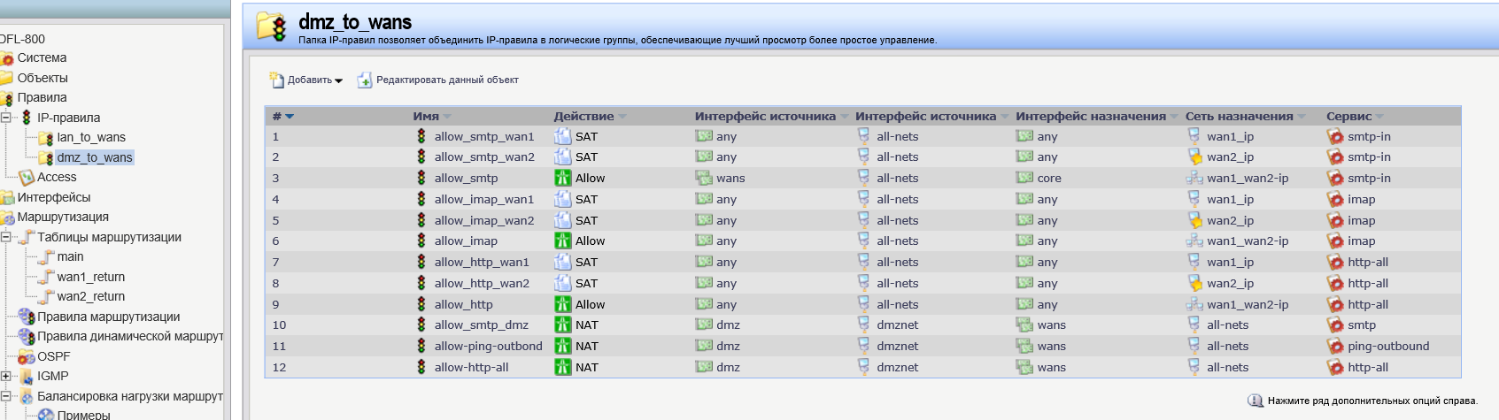Expand the IGMP tree node

[x=5, y=376]
